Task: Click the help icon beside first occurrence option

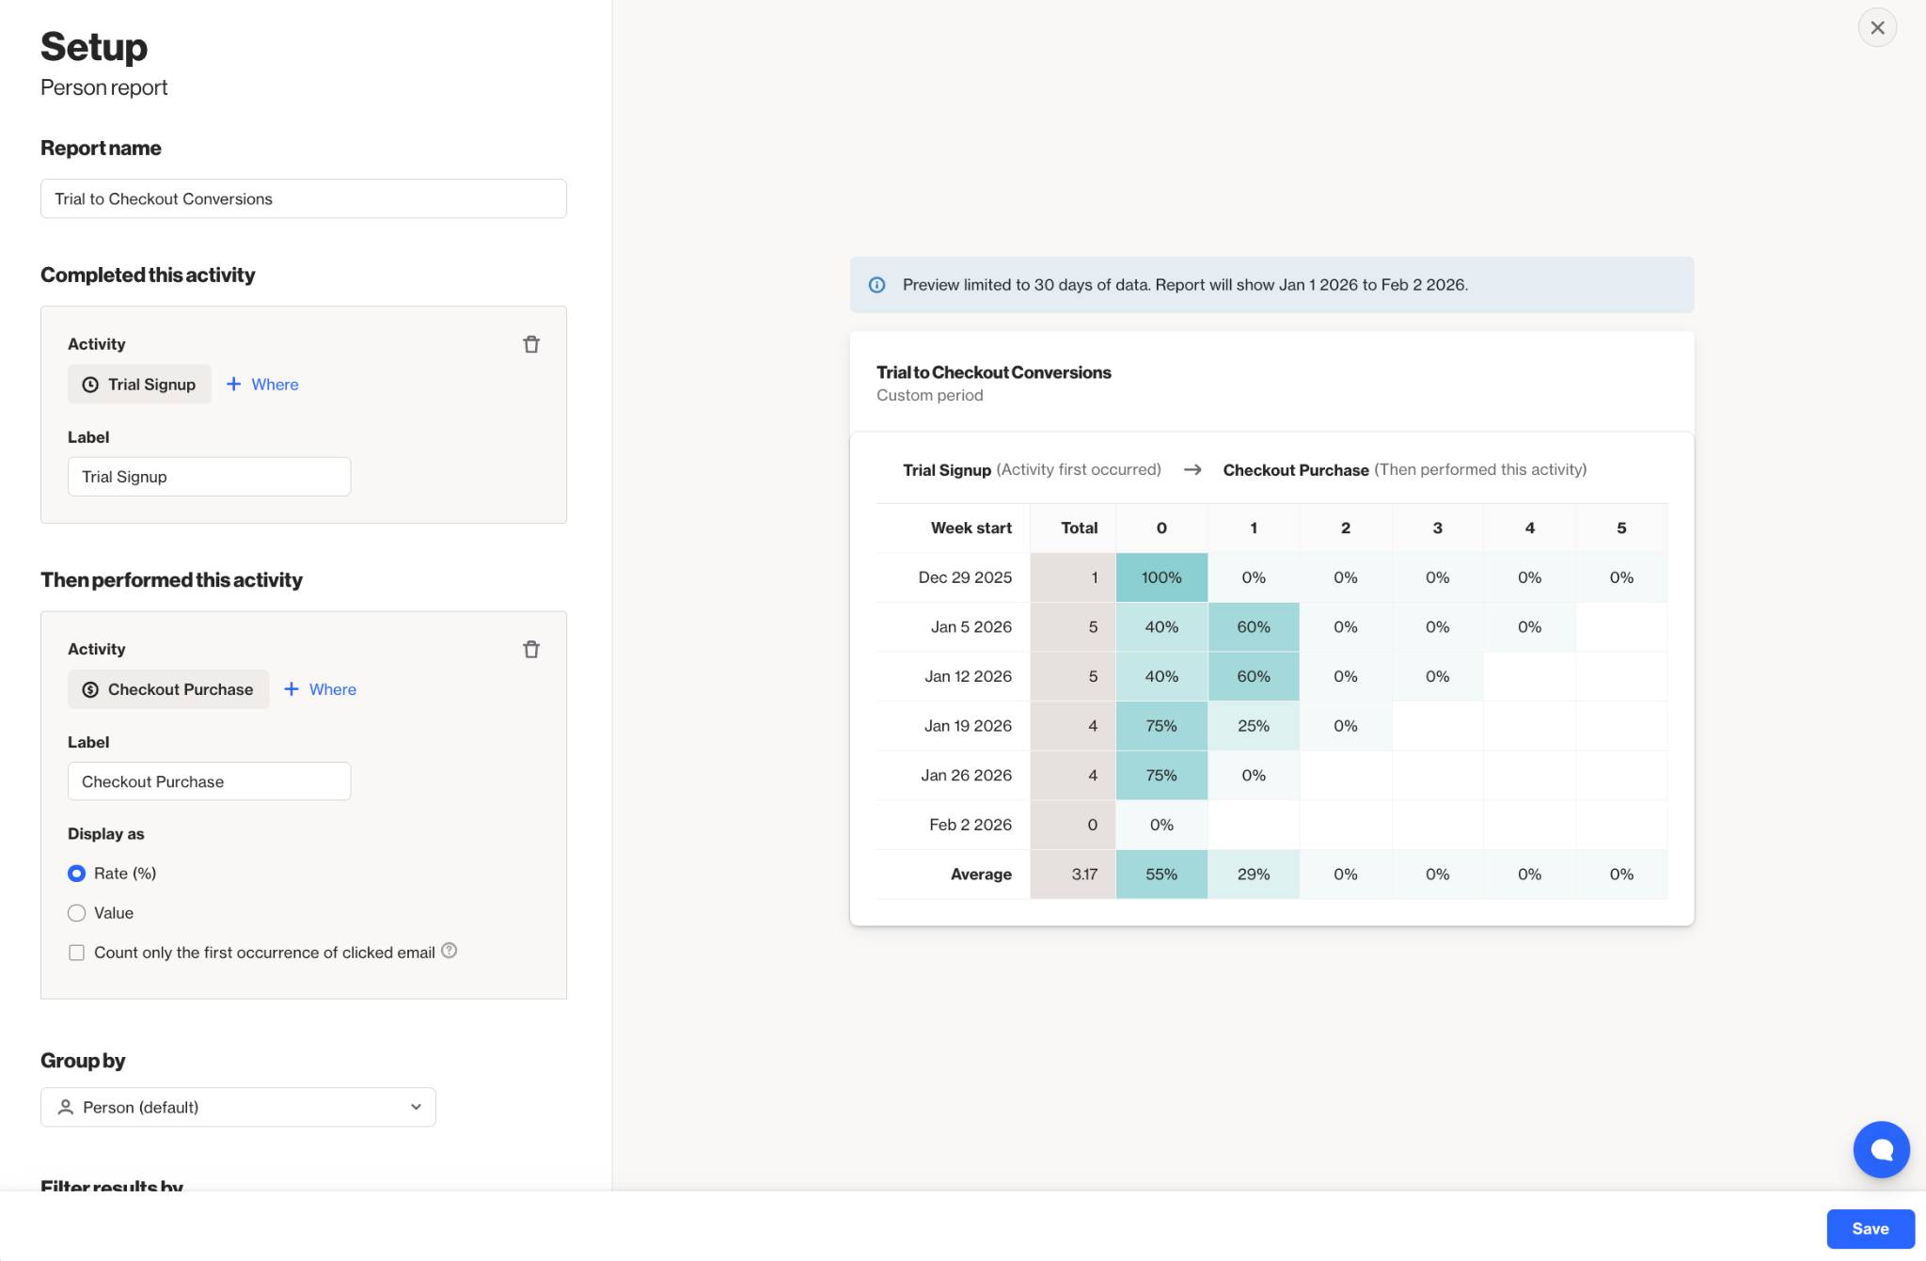Action: point(450,951)
